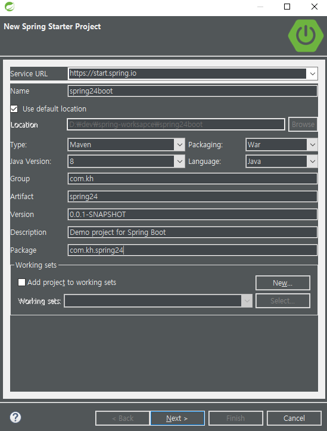Open the Language dropdown showing Java

[x=281, y=162]
